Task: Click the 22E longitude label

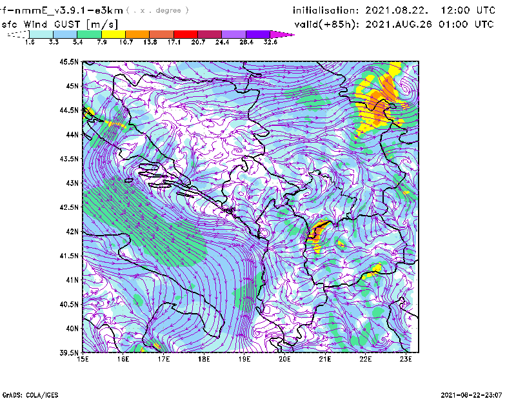Action: (x=365, y=359)
